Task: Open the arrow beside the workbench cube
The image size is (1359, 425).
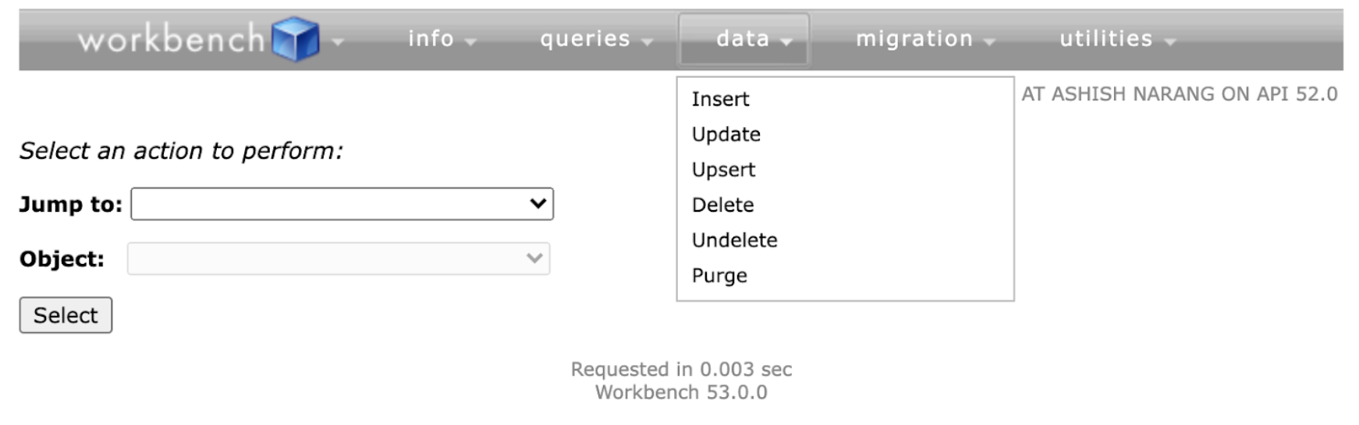Action: pyautogui.click(x=338, y=42)
